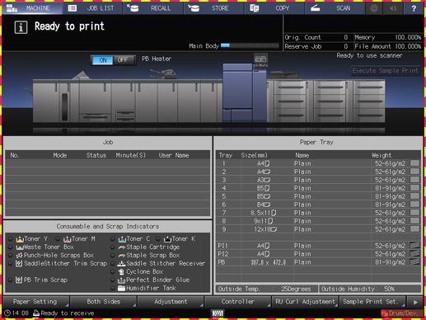Click the Main Body progress bar

pyautogui.click(x=250, y=45)
